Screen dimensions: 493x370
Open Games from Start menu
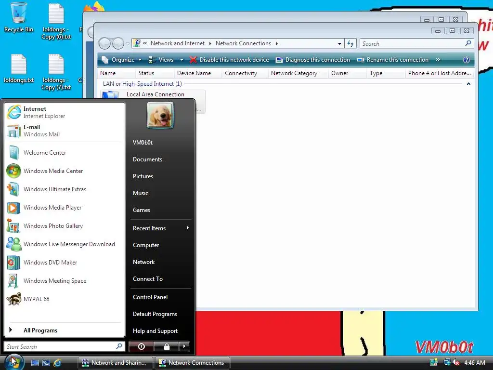(160, 210)
